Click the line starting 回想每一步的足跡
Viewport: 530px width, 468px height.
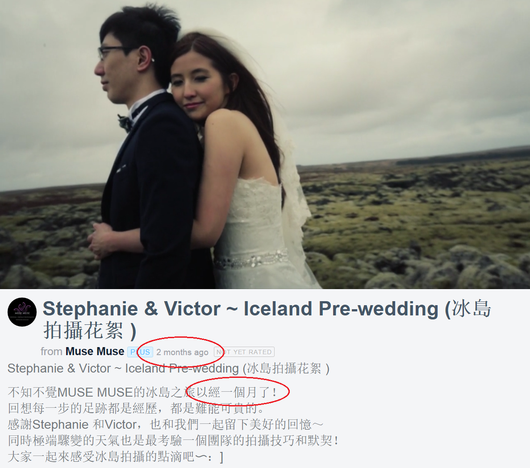[136, 409]
